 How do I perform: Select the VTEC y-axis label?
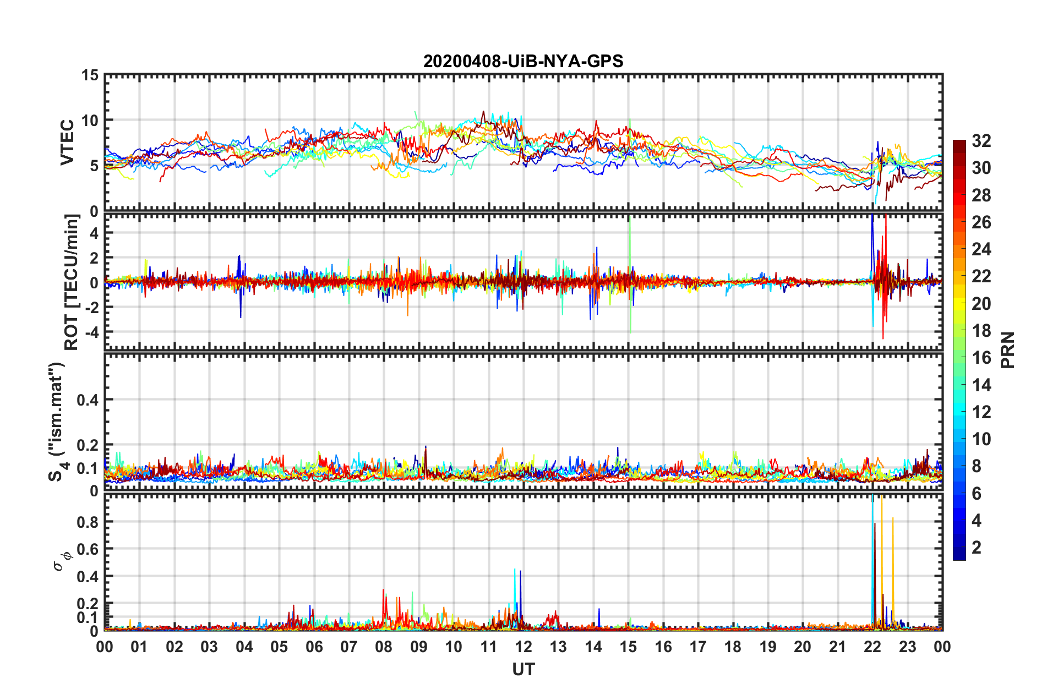tap(67, 143)
